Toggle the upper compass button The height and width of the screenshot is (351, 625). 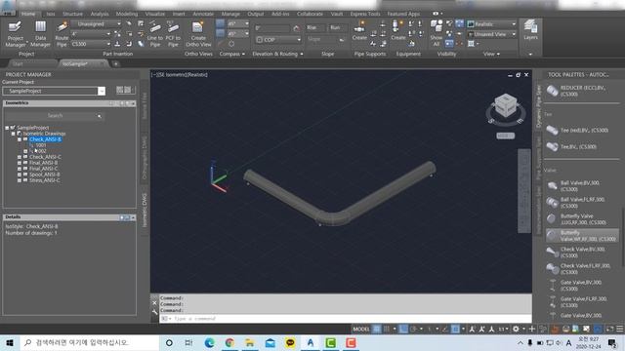[x=220, y=23]
